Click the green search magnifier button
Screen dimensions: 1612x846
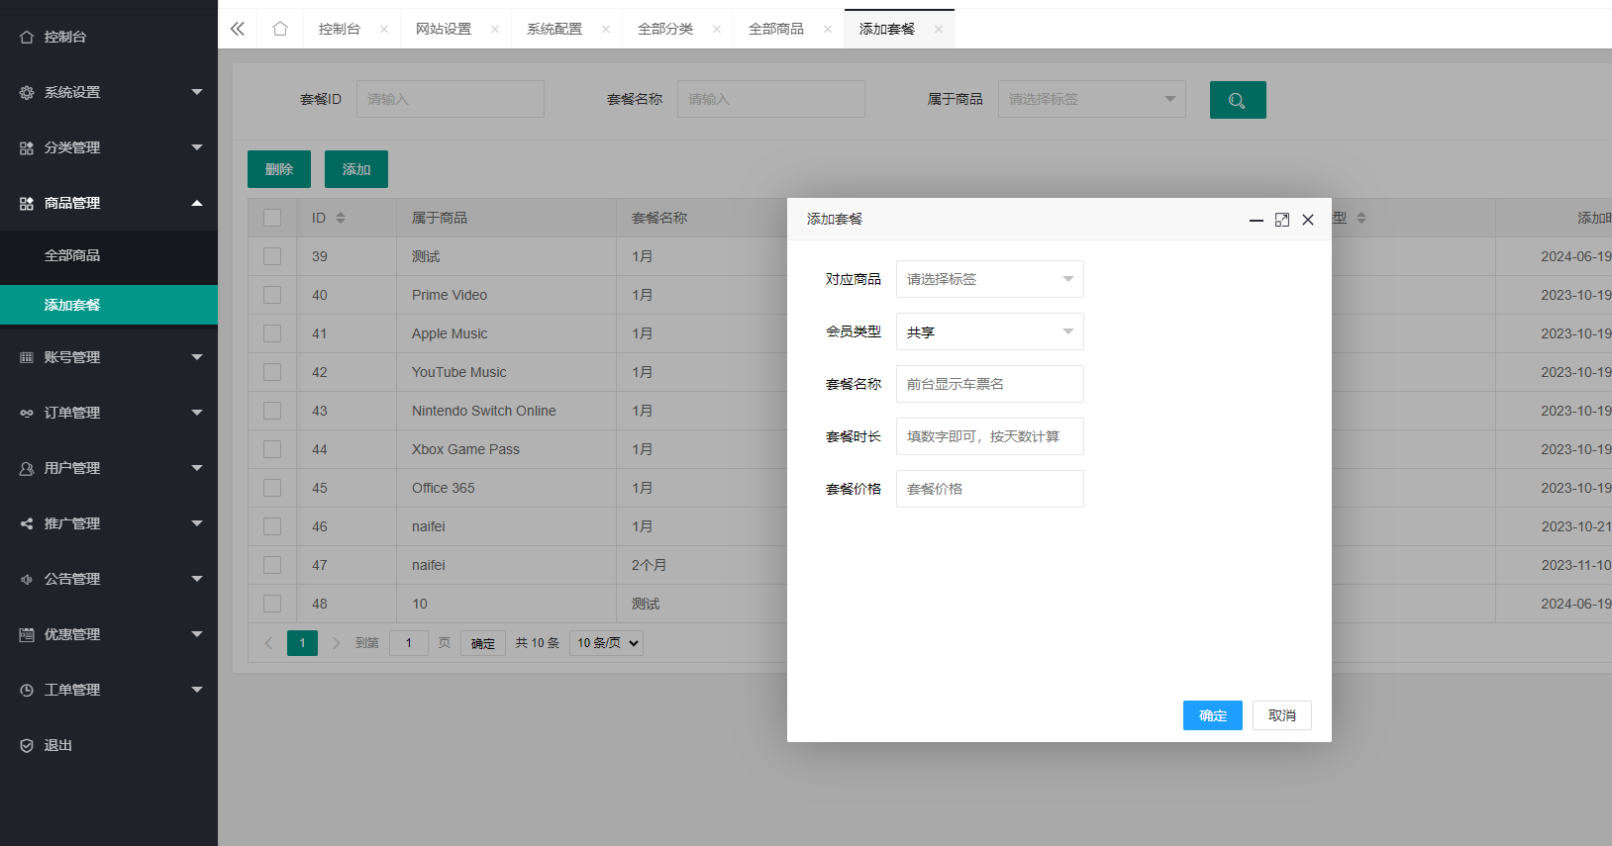pos(1238,100)
